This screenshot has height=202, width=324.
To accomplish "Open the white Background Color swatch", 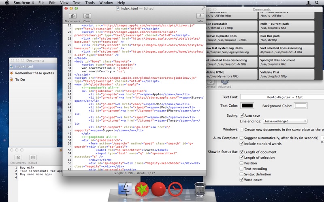I will (301, 105).
